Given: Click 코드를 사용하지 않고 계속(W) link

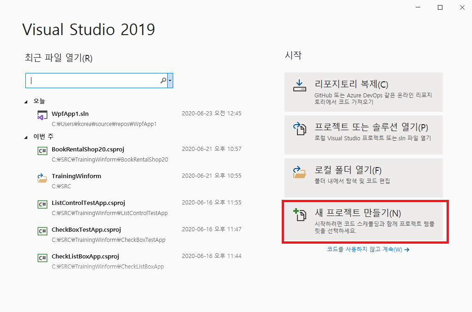Looking at the screenshot, I should 368,249.
